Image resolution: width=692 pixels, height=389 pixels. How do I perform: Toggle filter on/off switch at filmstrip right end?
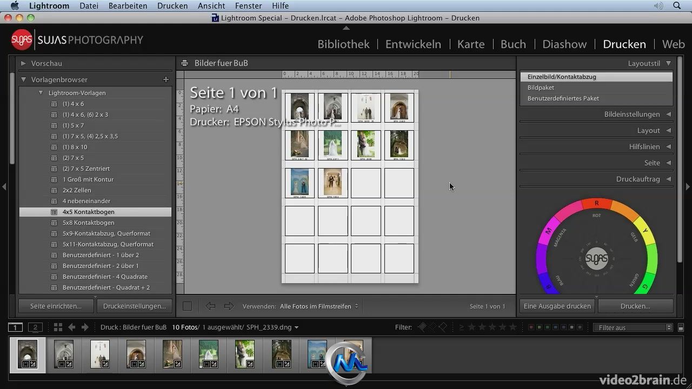tap(680, 327)
